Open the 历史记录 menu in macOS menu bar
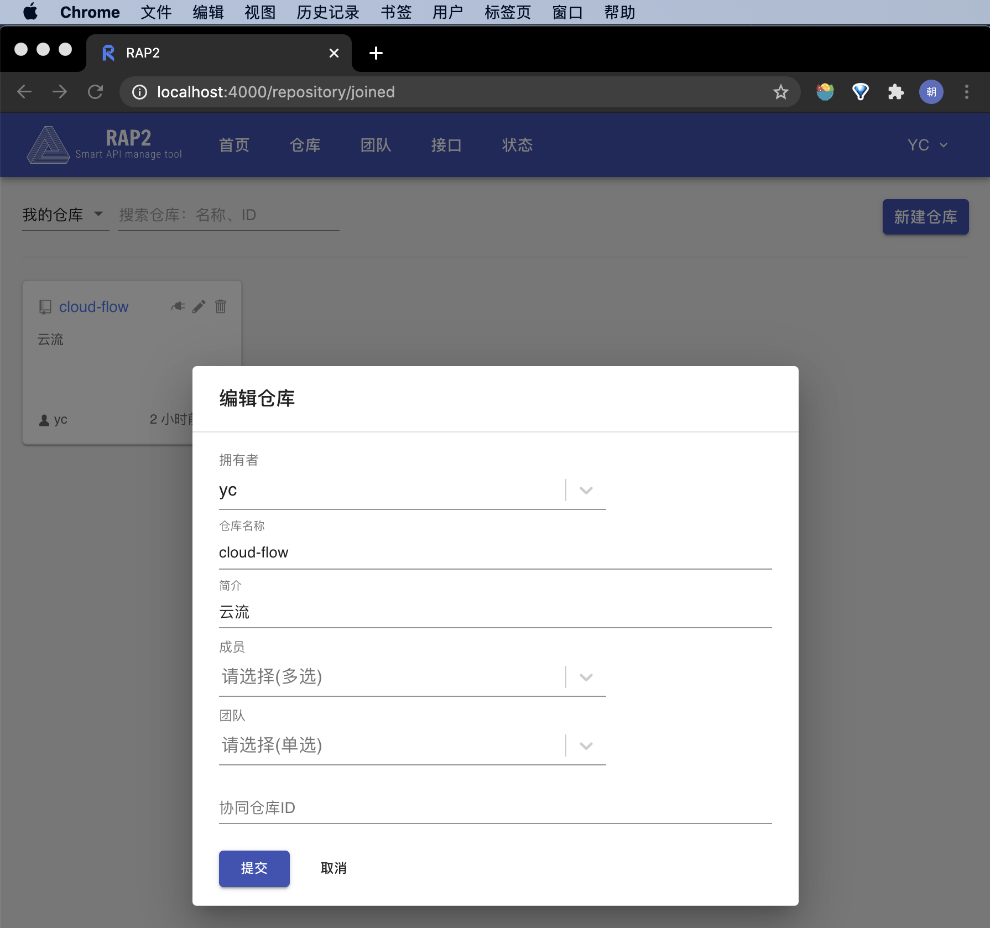990x928 pixels. pyautogui.click(x=328, y=12)
